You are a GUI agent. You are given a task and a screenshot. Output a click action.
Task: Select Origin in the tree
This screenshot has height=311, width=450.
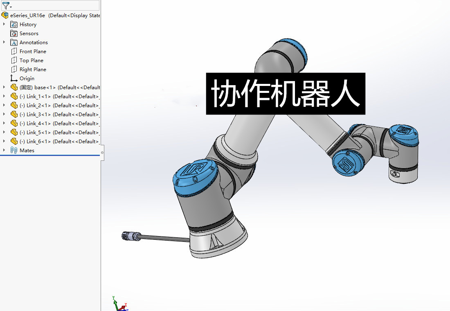click(27, 79)
